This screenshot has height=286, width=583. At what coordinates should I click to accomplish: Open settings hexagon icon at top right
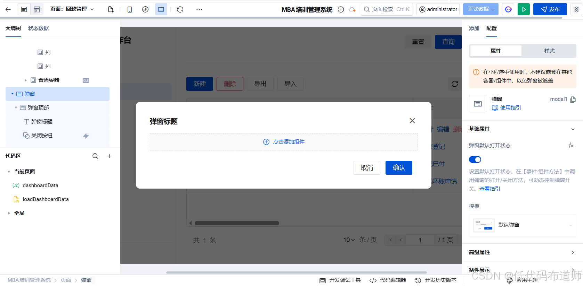tap(576, 9)
